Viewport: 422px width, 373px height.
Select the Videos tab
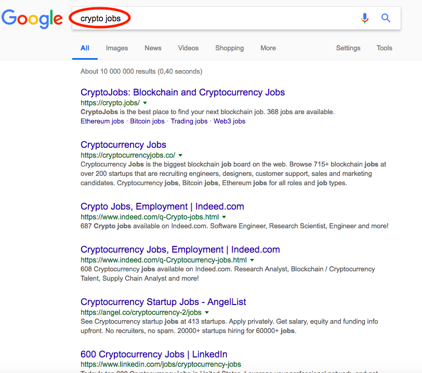(x=188, y=48)
